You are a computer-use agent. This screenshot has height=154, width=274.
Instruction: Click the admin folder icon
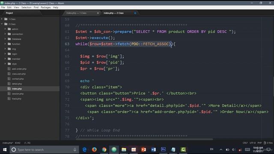[9, 29]
